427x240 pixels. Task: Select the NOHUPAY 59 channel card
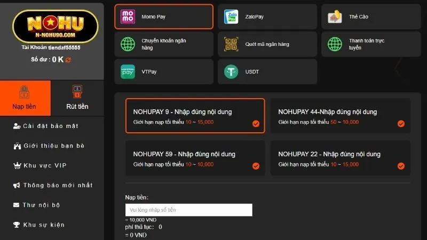195,158
